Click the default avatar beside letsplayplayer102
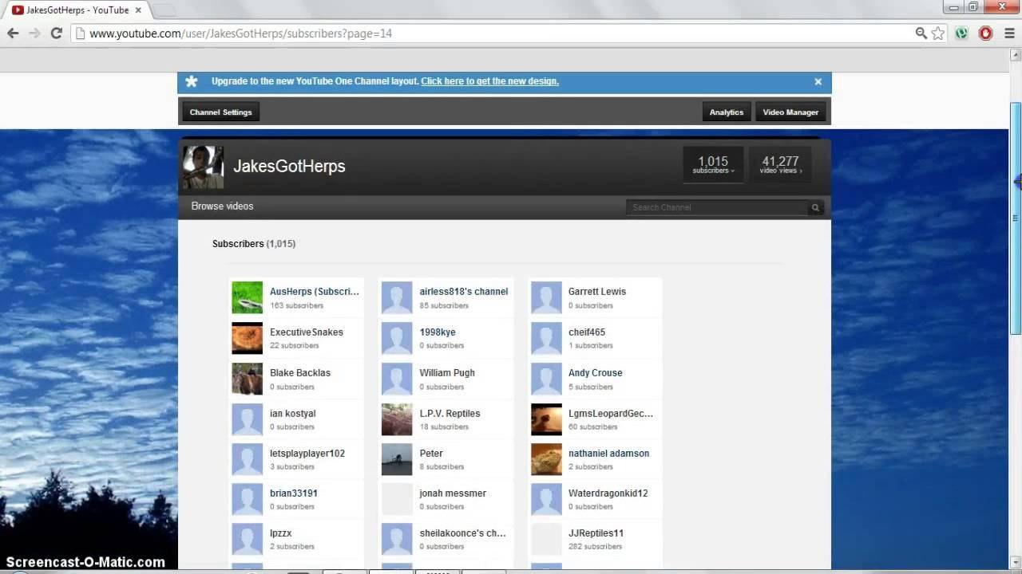 (248, 459)
